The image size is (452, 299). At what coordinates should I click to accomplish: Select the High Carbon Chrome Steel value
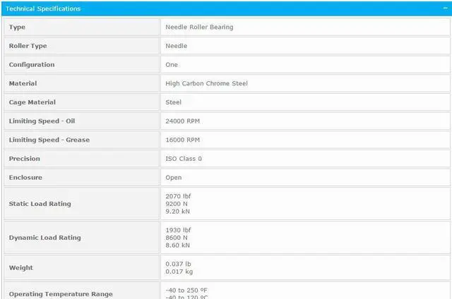coord(206,83)
